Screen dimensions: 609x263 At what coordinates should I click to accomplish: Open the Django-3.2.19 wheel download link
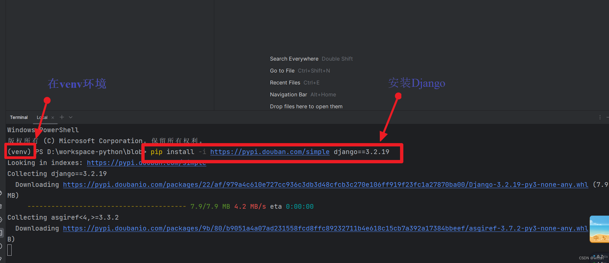coord(325,184)
